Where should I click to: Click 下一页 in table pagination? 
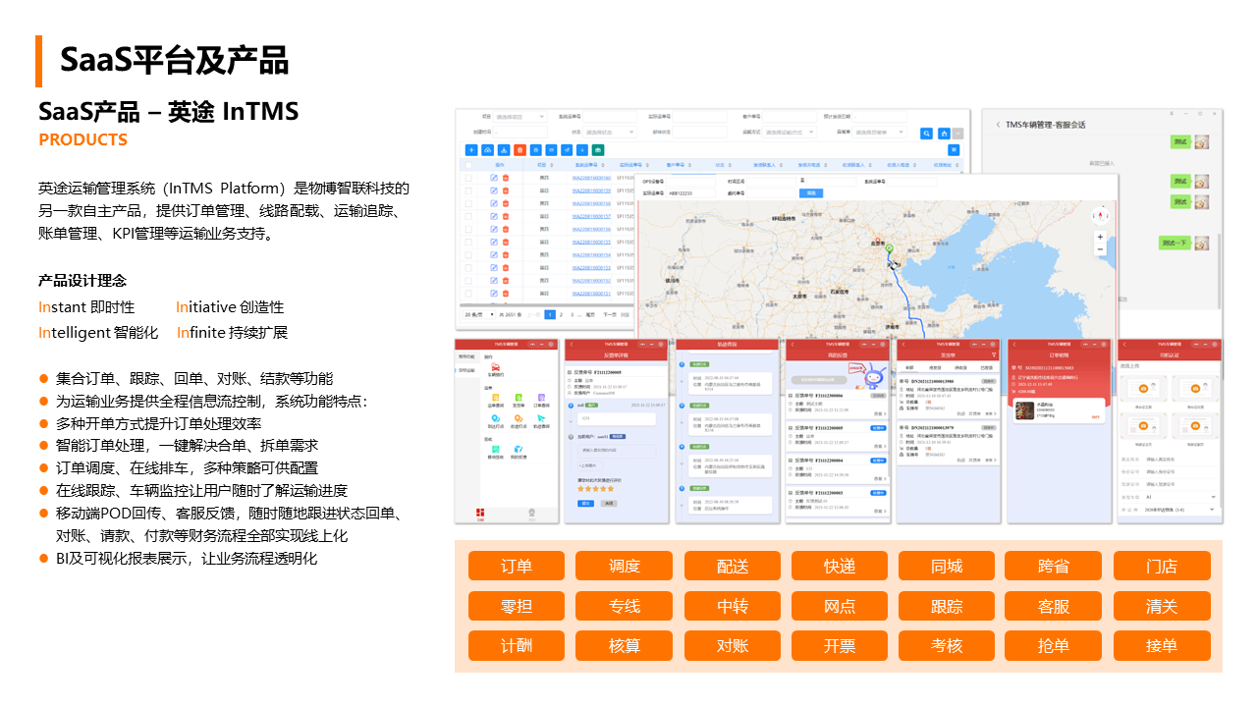pyautogui.click(x=609, y=314)
